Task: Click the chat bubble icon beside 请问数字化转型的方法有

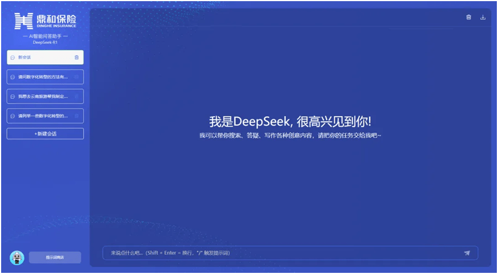Action: point(13,77)
